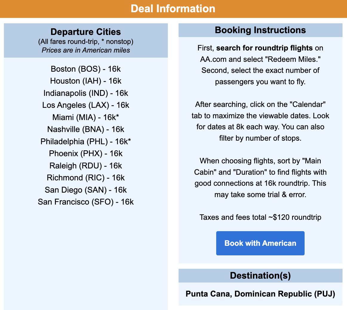Select Punta Cana, Dominican Republic (PUJ)
Viewport: 347px width, 310px height.
pyautogui.click(x=260, y=294)
